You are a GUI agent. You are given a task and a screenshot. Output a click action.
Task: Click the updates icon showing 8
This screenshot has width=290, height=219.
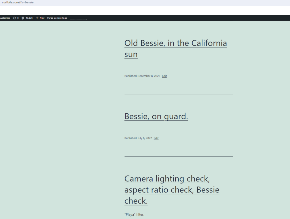coord(16,18)
